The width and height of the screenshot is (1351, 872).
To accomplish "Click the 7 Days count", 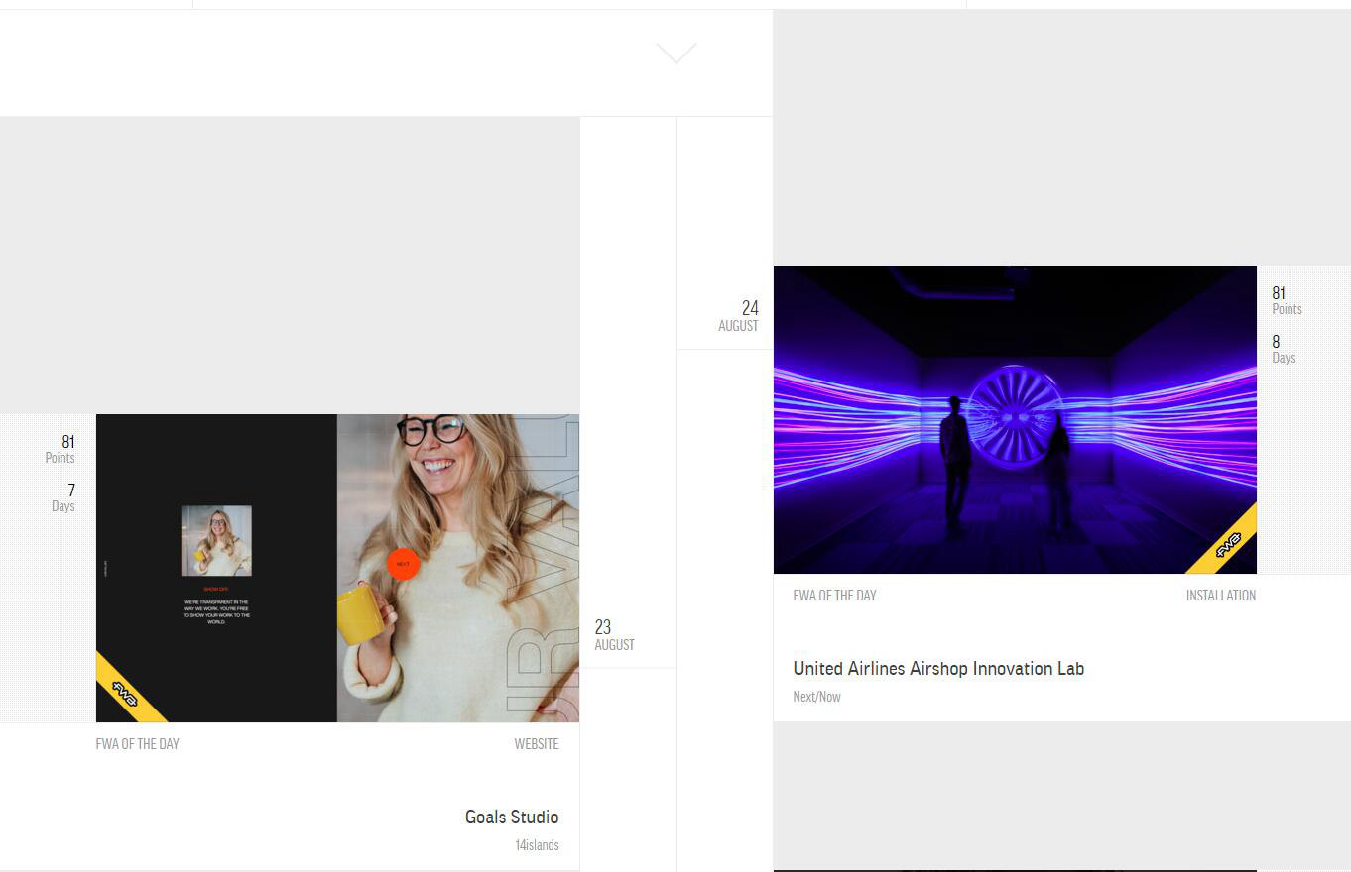I will pos(63,497).
